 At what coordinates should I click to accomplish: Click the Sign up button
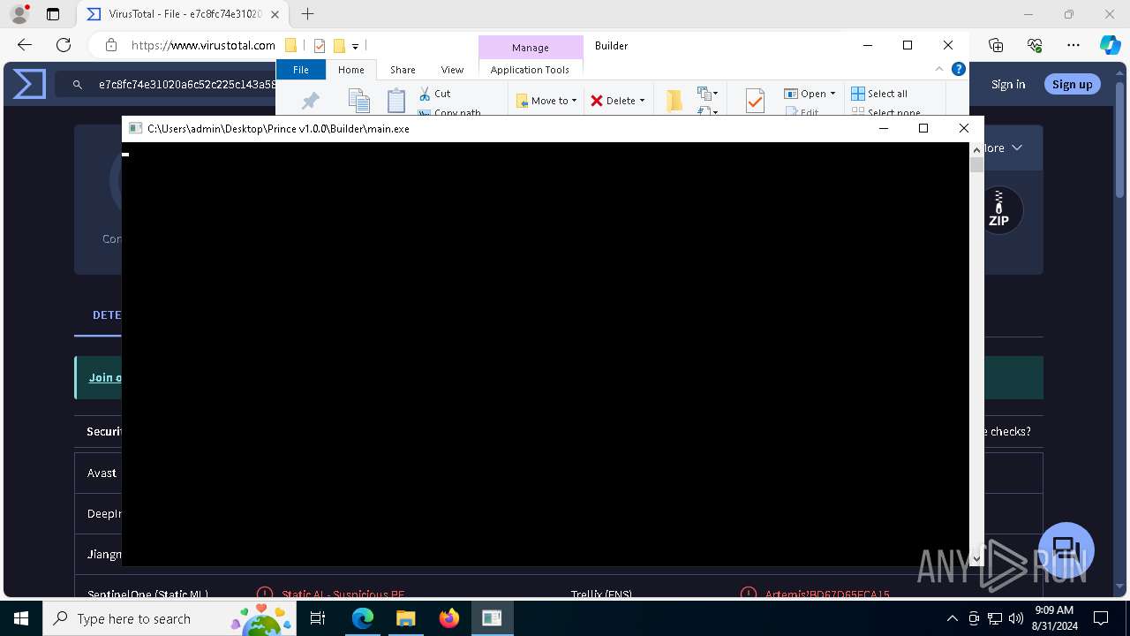[1073, 84]
